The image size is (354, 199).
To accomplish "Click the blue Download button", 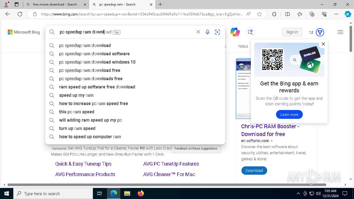I will [254, 171].
